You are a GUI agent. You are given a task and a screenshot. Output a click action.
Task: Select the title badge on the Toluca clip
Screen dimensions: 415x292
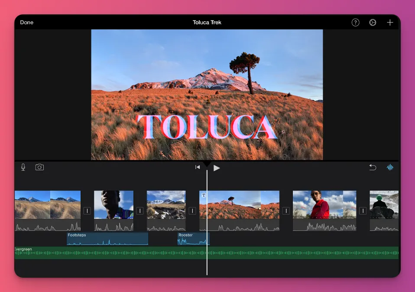coord(204,195)
